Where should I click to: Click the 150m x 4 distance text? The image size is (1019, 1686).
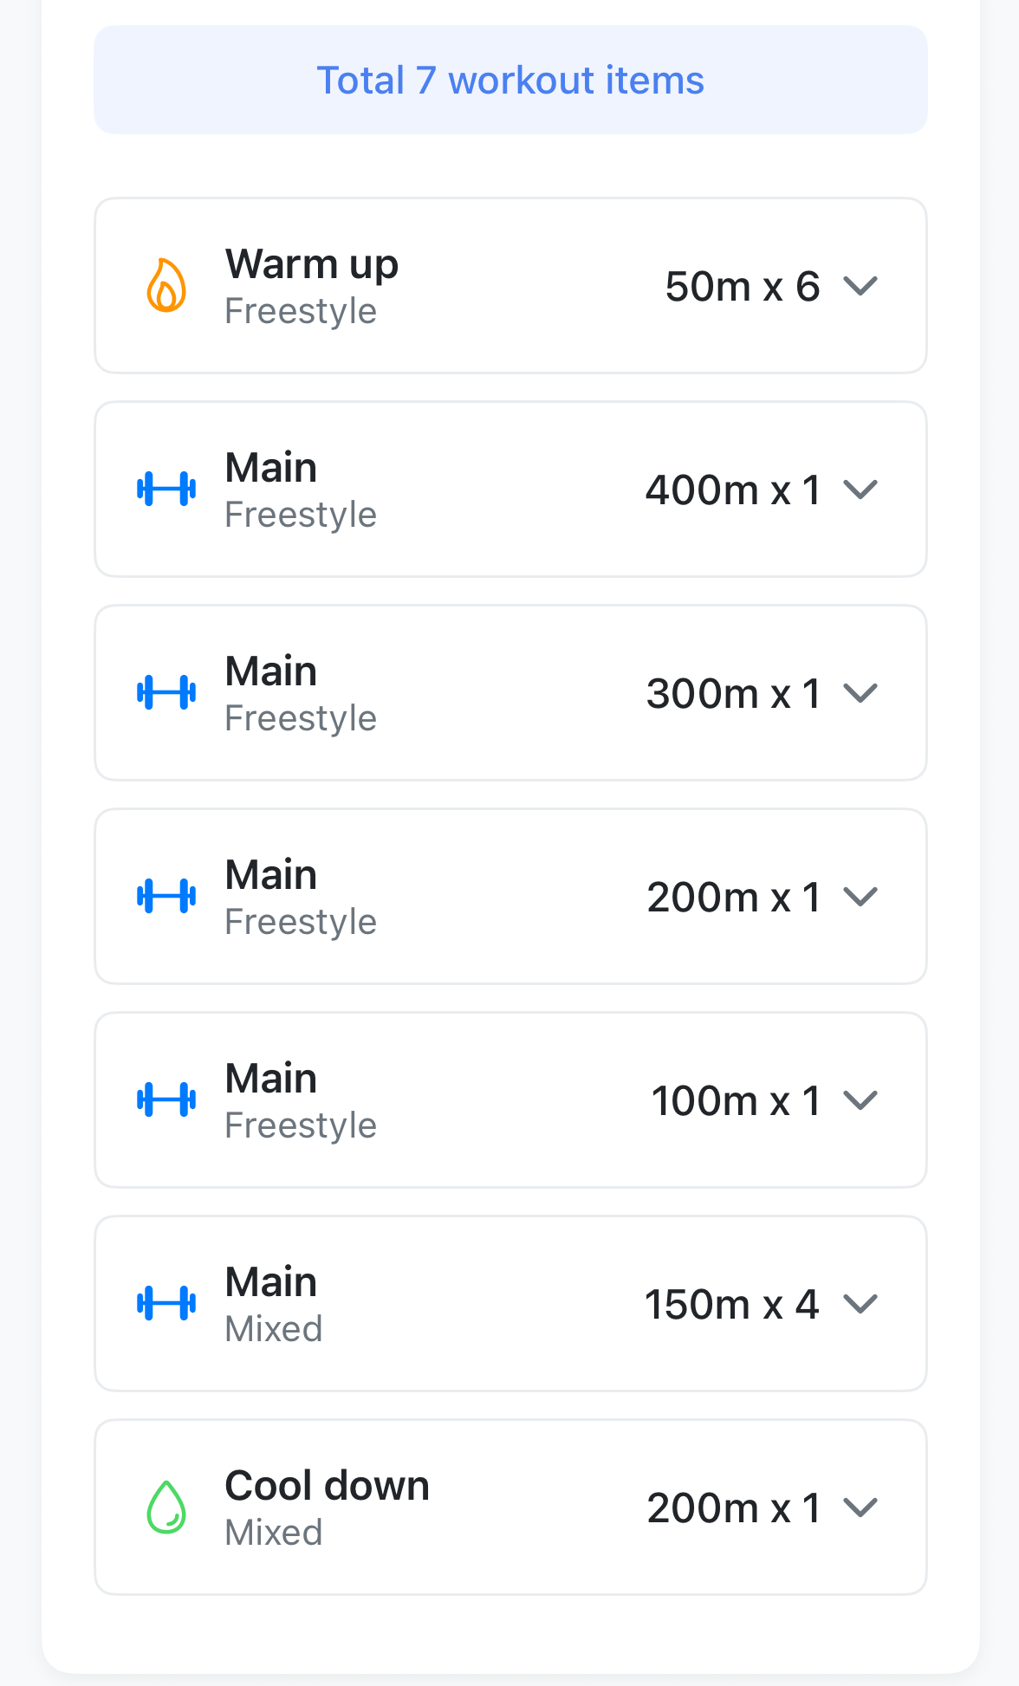732,1305
